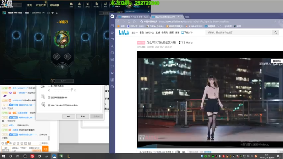Open the 英雄联盟 bookmark in bookmarks bar
Image resolution: width=283 pixels, height=159 pixels.
click(175, 26)
